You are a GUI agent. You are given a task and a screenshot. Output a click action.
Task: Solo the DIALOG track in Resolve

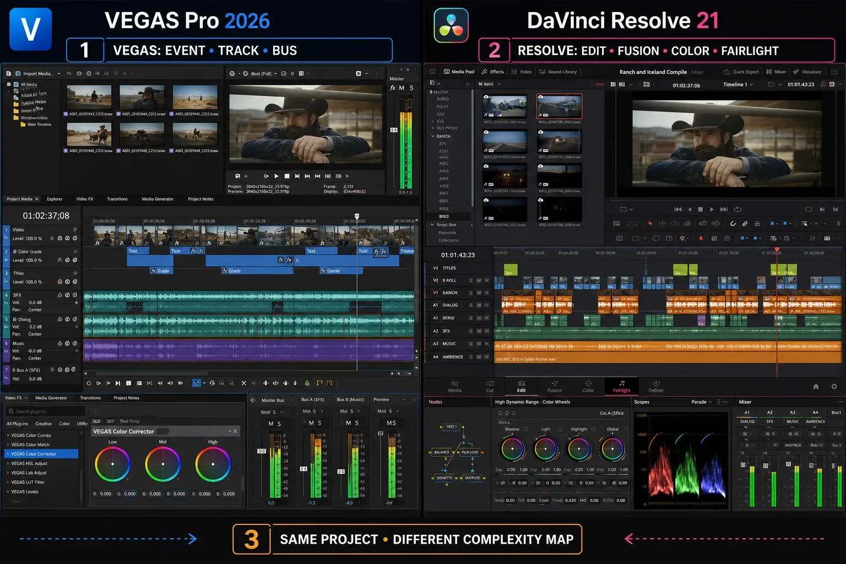pos(471,305)
